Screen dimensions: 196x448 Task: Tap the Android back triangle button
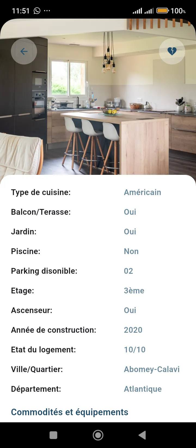click(142, 435)
